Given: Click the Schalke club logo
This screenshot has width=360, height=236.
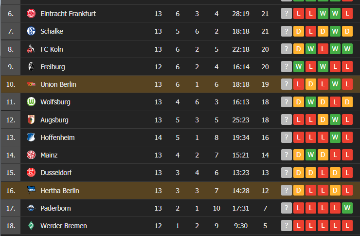Looking at the screenshot, I should pyautogui.click(x=31, y=31).
